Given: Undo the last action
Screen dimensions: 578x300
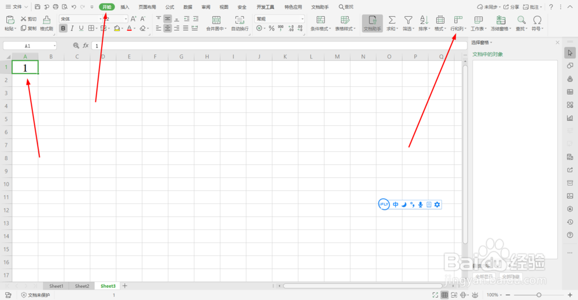Looking at the screenshot, I should [74, 7].
